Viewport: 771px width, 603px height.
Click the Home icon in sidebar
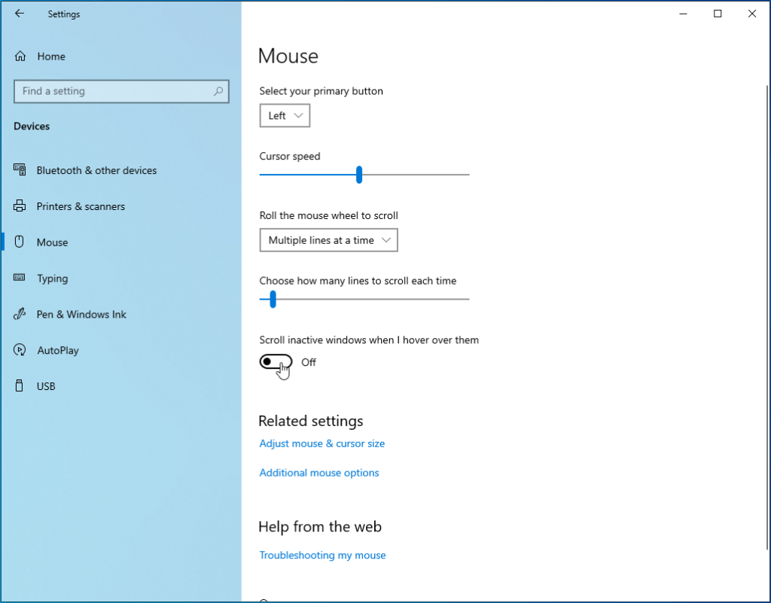point(20,56)
